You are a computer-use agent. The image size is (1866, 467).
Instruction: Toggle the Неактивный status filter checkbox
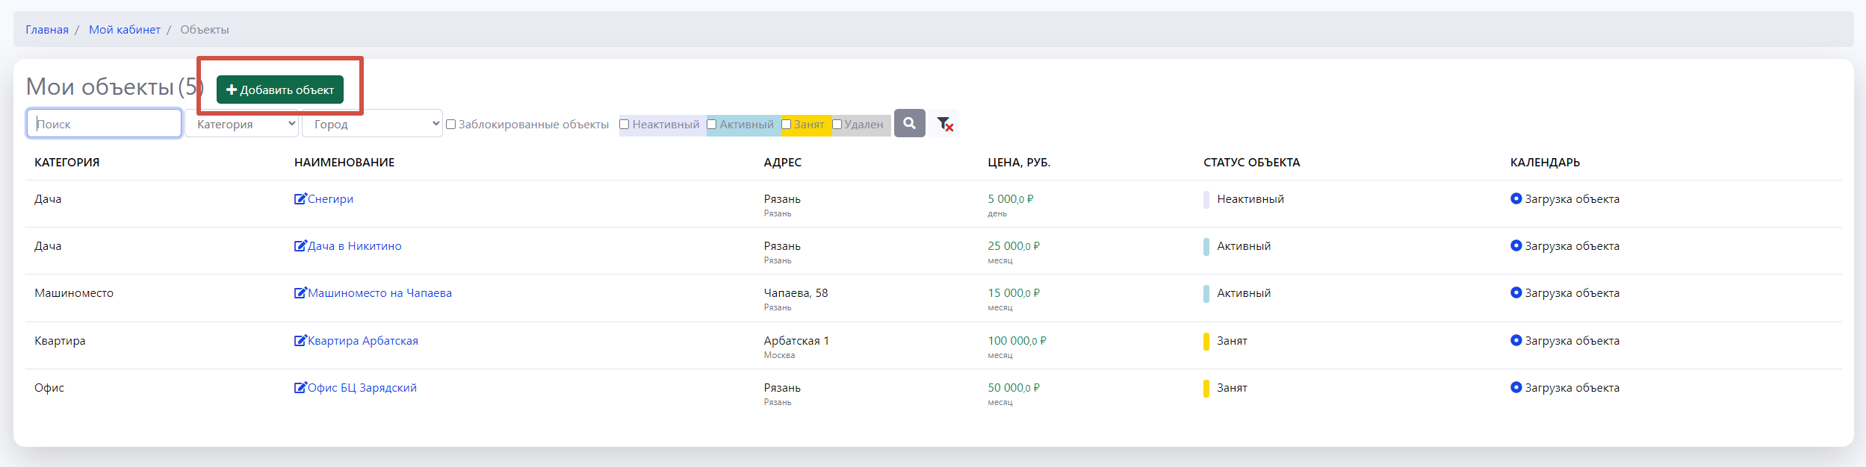point(624,125)
